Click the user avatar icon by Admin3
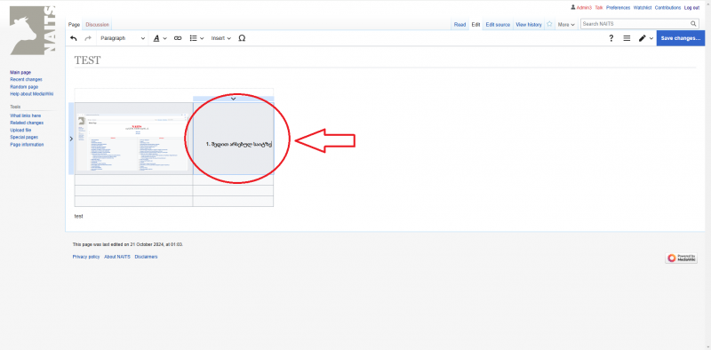The width and height of the screenshot is (711, 350). point(573,7)
